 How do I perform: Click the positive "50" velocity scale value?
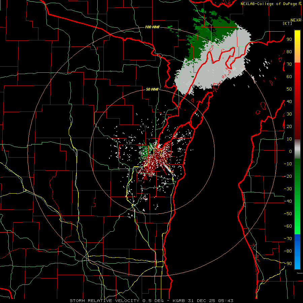289,89
